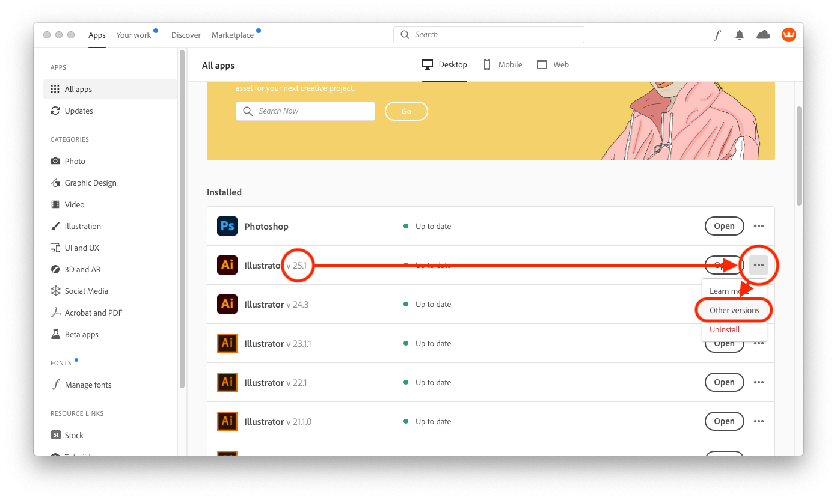Click the Illustrator v 24.3 app icon
The image size is (837, 500).
coord(227,304)
